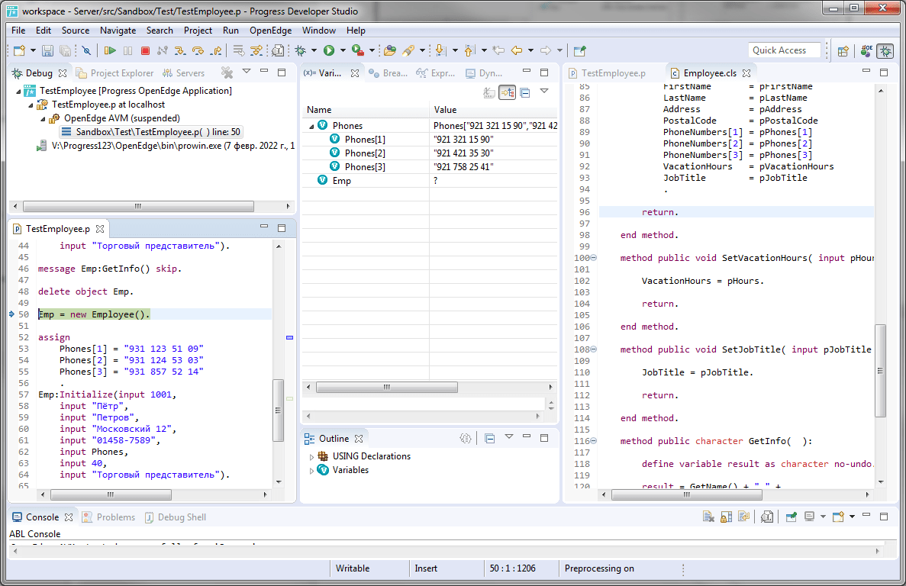906x586 pixels.
Task: Click the Run External Tools icon
Action: (358, 51)
